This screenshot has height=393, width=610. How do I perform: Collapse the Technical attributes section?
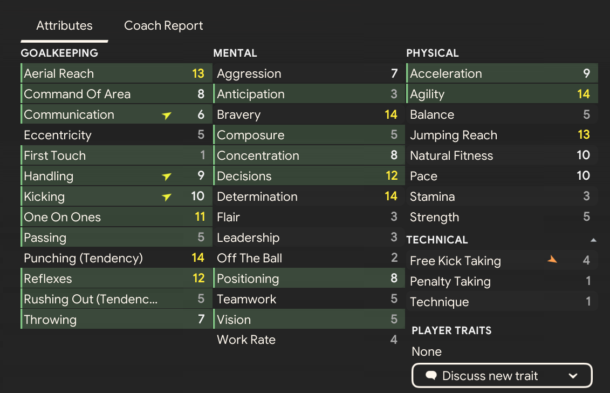[x=593, y=240]
